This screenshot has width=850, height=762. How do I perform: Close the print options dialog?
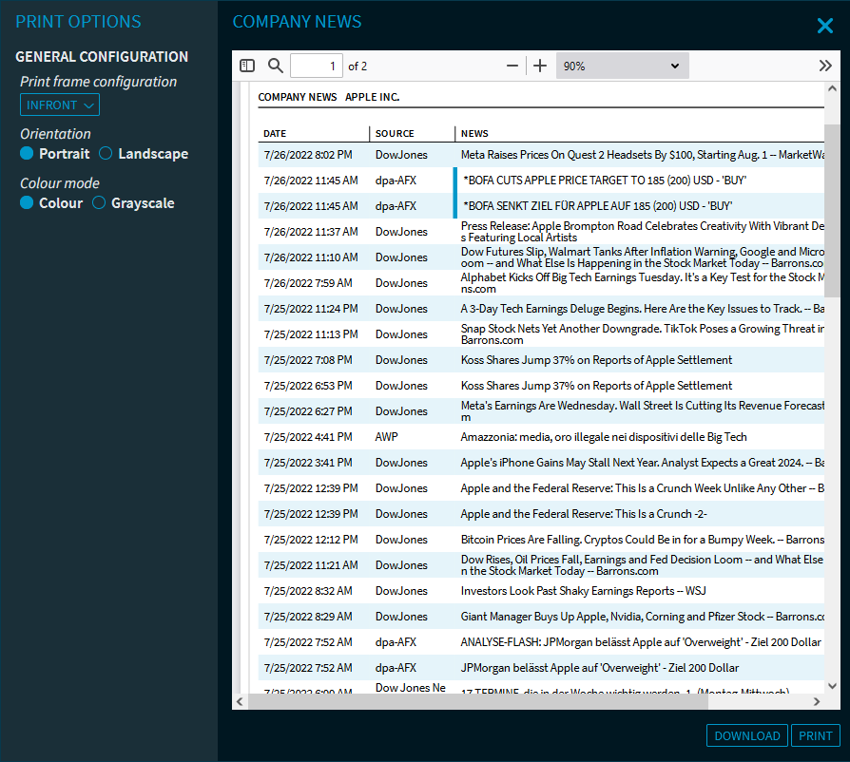click(824, 26)
